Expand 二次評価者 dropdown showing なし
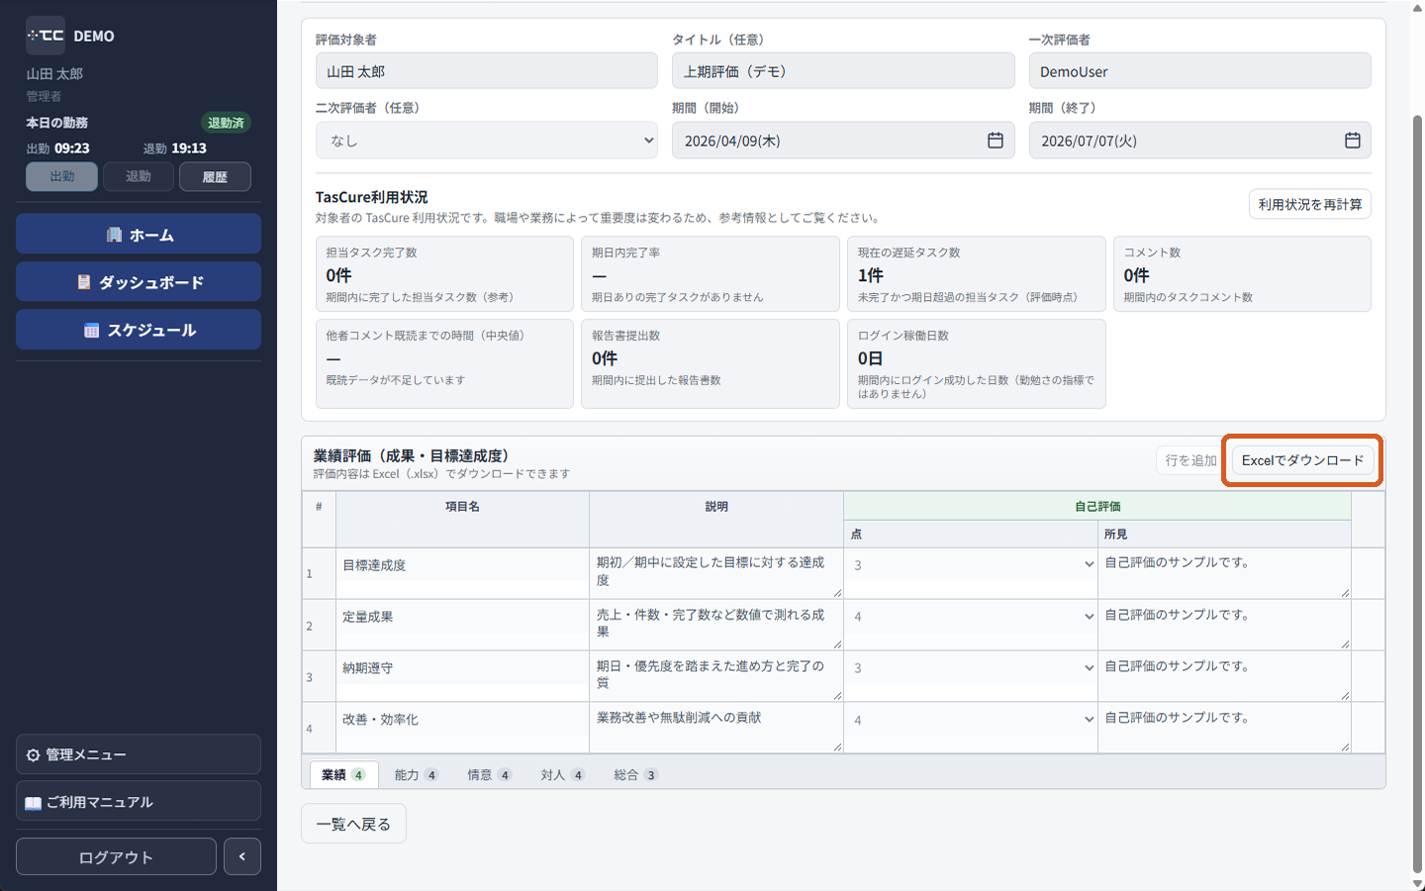Image resolution: width=1425 pixels, height=891 pixels. point(487,141)
